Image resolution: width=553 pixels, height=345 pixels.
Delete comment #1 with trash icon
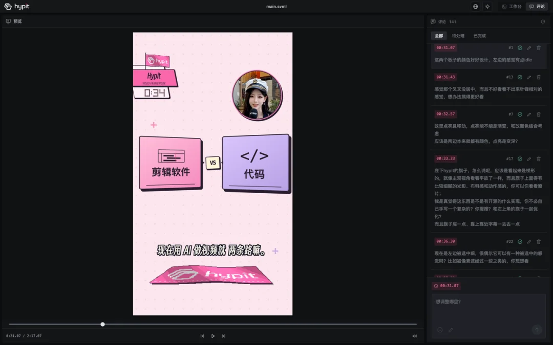[x=539, y=48]
